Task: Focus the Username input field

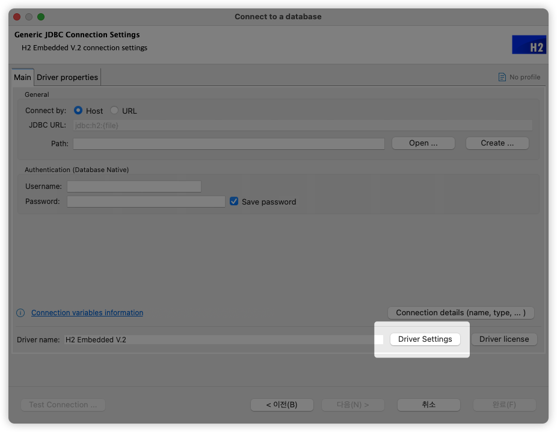Action: pyautogui.click(x=134, y=187)
